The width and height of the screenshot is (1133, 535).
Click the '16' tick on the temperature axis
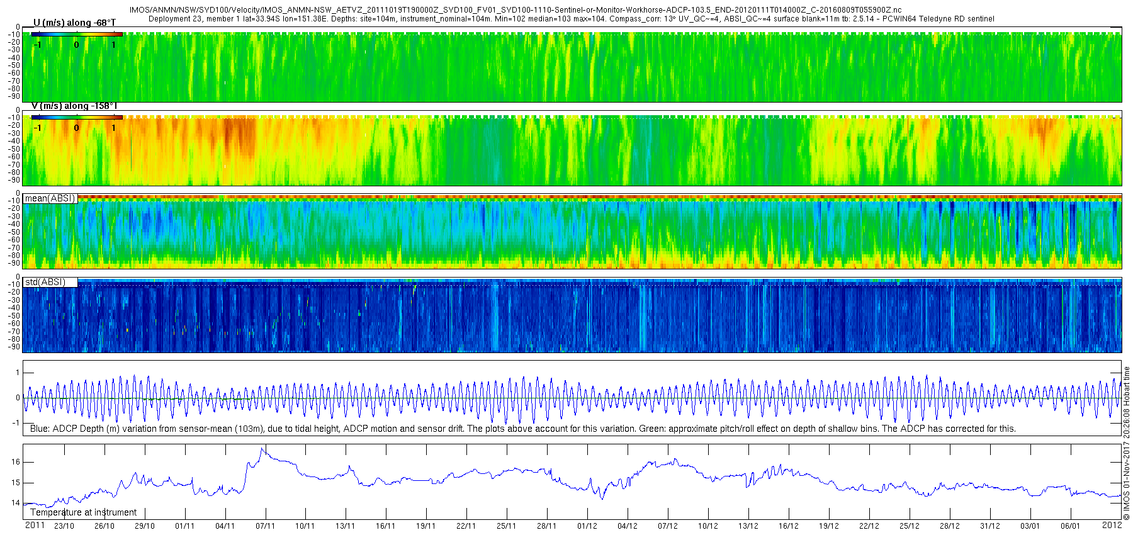[x=16, y=462]
